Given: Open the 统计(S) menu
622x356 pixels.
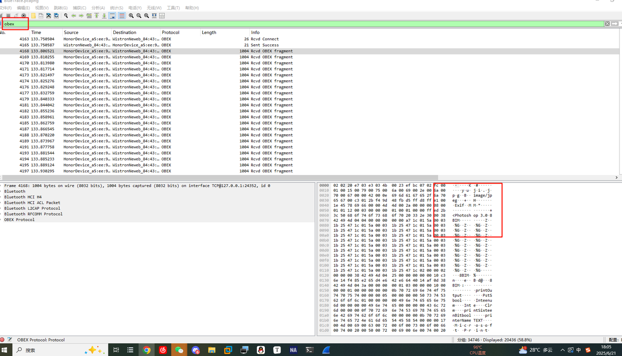Looking at the screenshot, I should click(x=116, y=8).
